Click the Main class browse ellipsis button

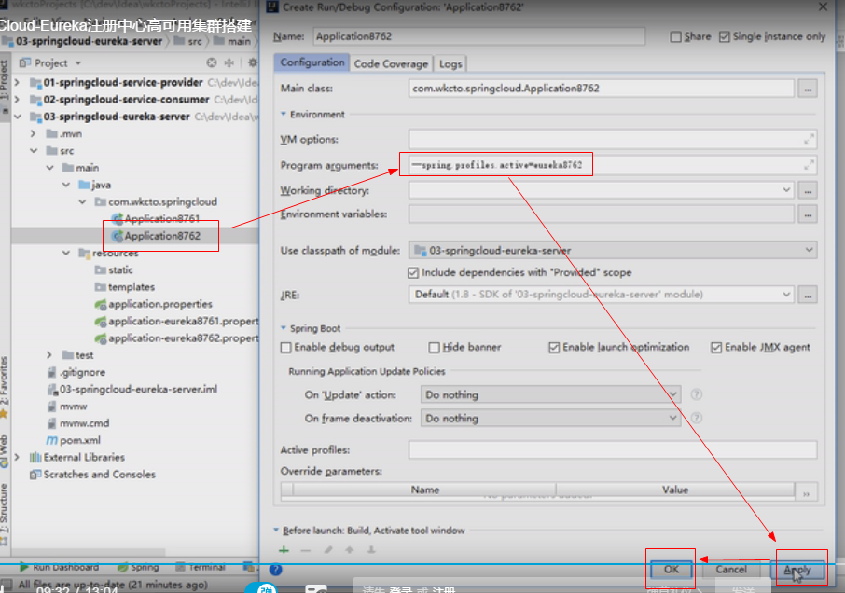click(x=808, y=89)
